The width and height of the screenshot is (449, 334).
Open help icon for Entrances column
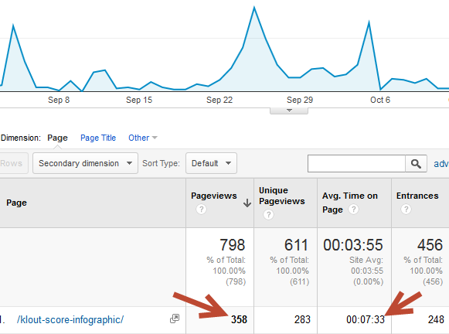[406, 209]
